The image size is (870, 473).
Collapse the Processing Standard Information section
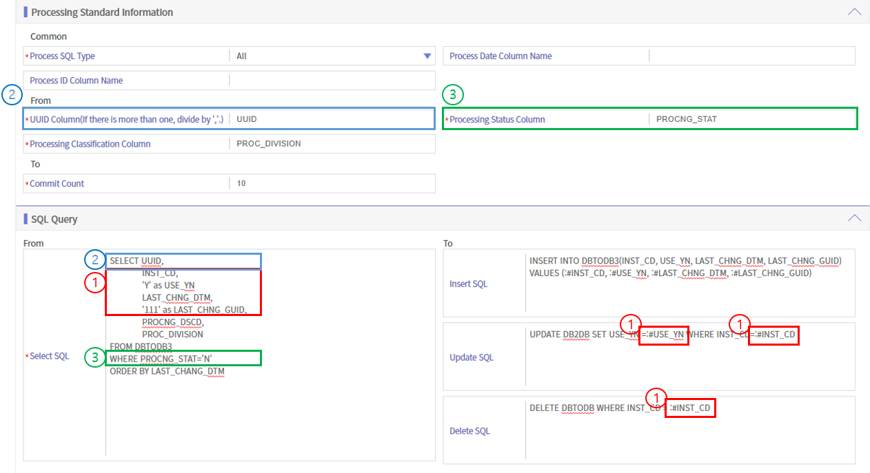coord(854,12)
